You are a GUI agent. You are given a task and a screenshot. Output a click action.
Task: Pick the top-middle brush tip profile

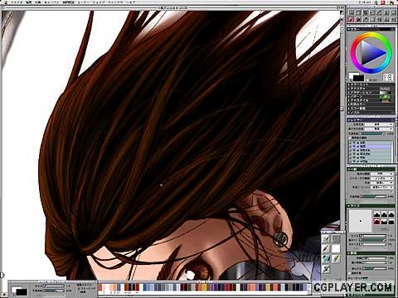coord(384,214)
